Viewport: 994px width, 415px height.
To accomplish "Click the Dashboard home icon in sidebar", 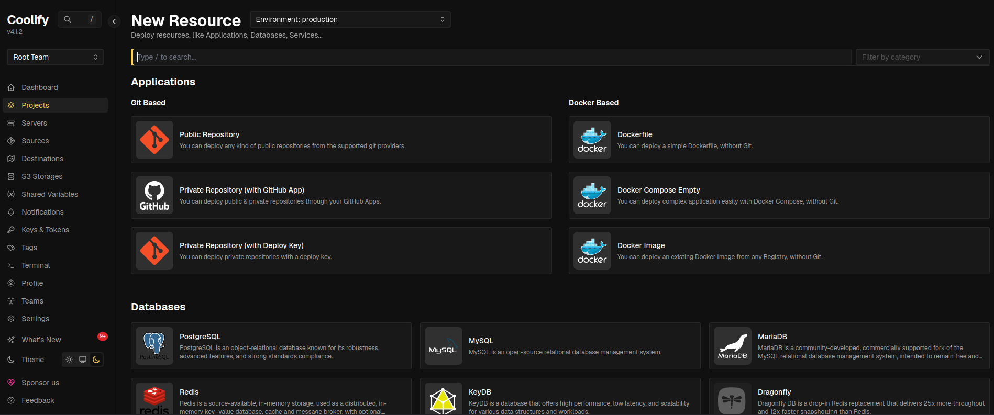I will (x=11, y=87).
